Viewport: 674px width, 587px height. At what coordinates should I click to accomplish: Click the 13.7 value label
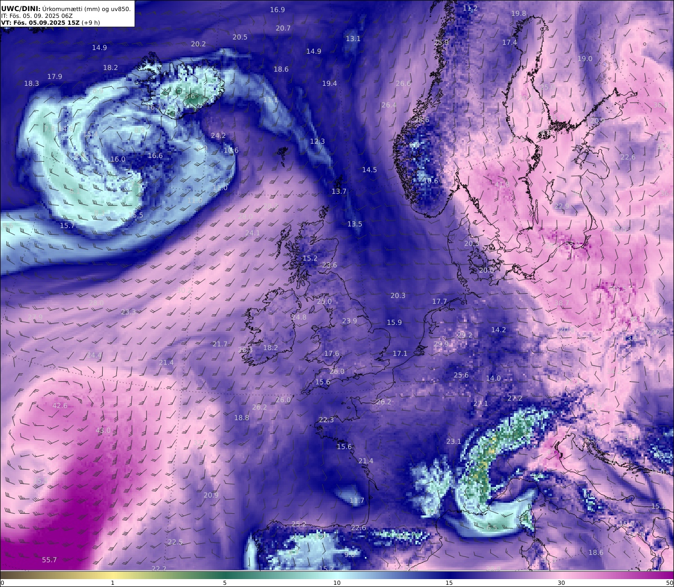coord(339,191)
